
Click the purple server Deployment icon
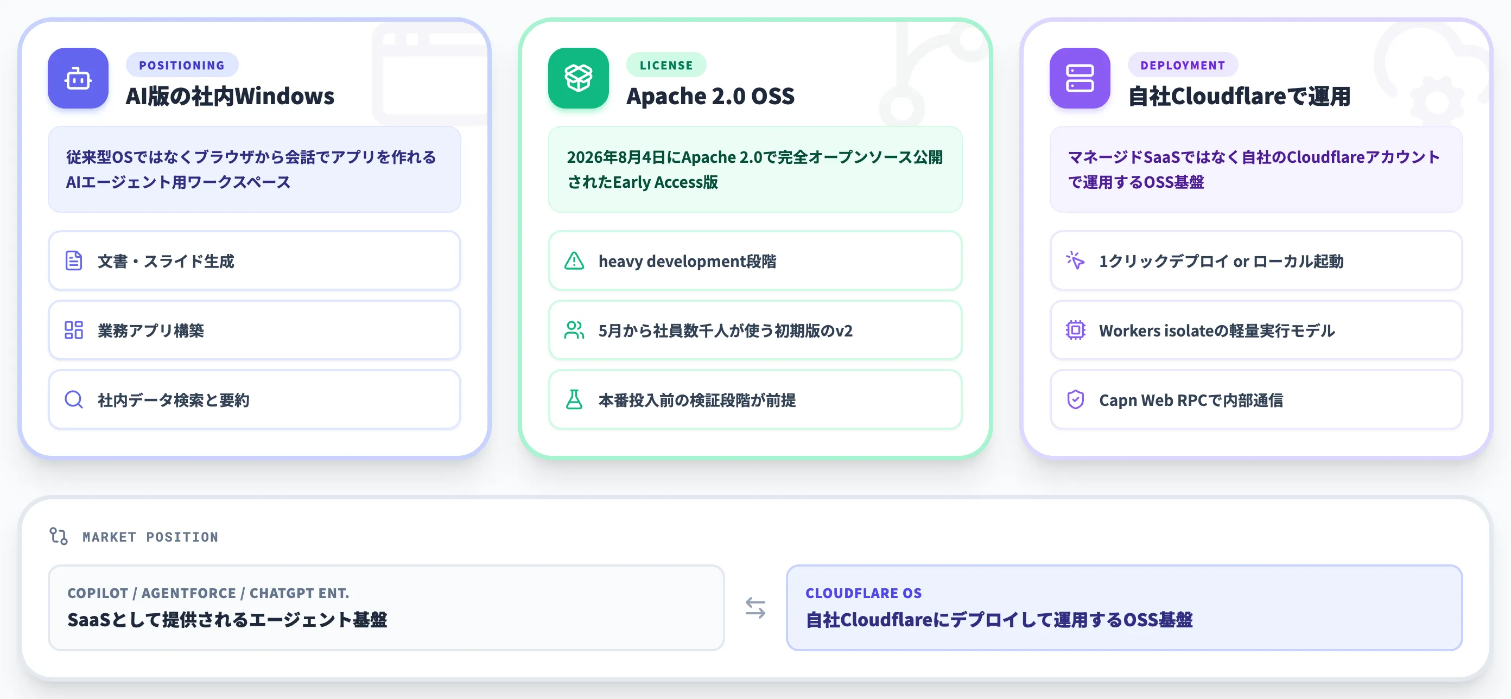tap(1080, 78)
